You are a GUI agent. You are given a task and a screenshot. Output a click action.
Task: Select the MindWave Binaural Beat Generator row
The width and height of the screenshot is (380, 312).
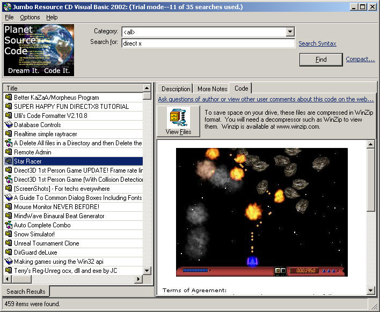73,216
